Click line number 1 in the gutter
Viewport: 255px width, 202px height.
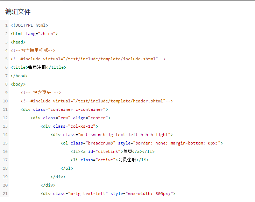click(6, 25)
